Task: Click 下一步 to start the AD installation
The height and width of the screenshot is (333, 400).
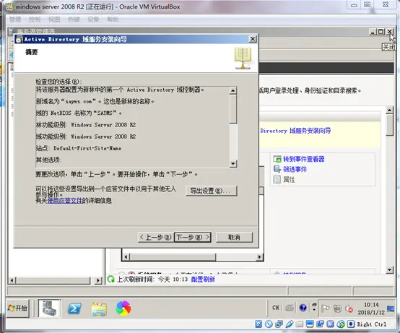Action: 193,238
